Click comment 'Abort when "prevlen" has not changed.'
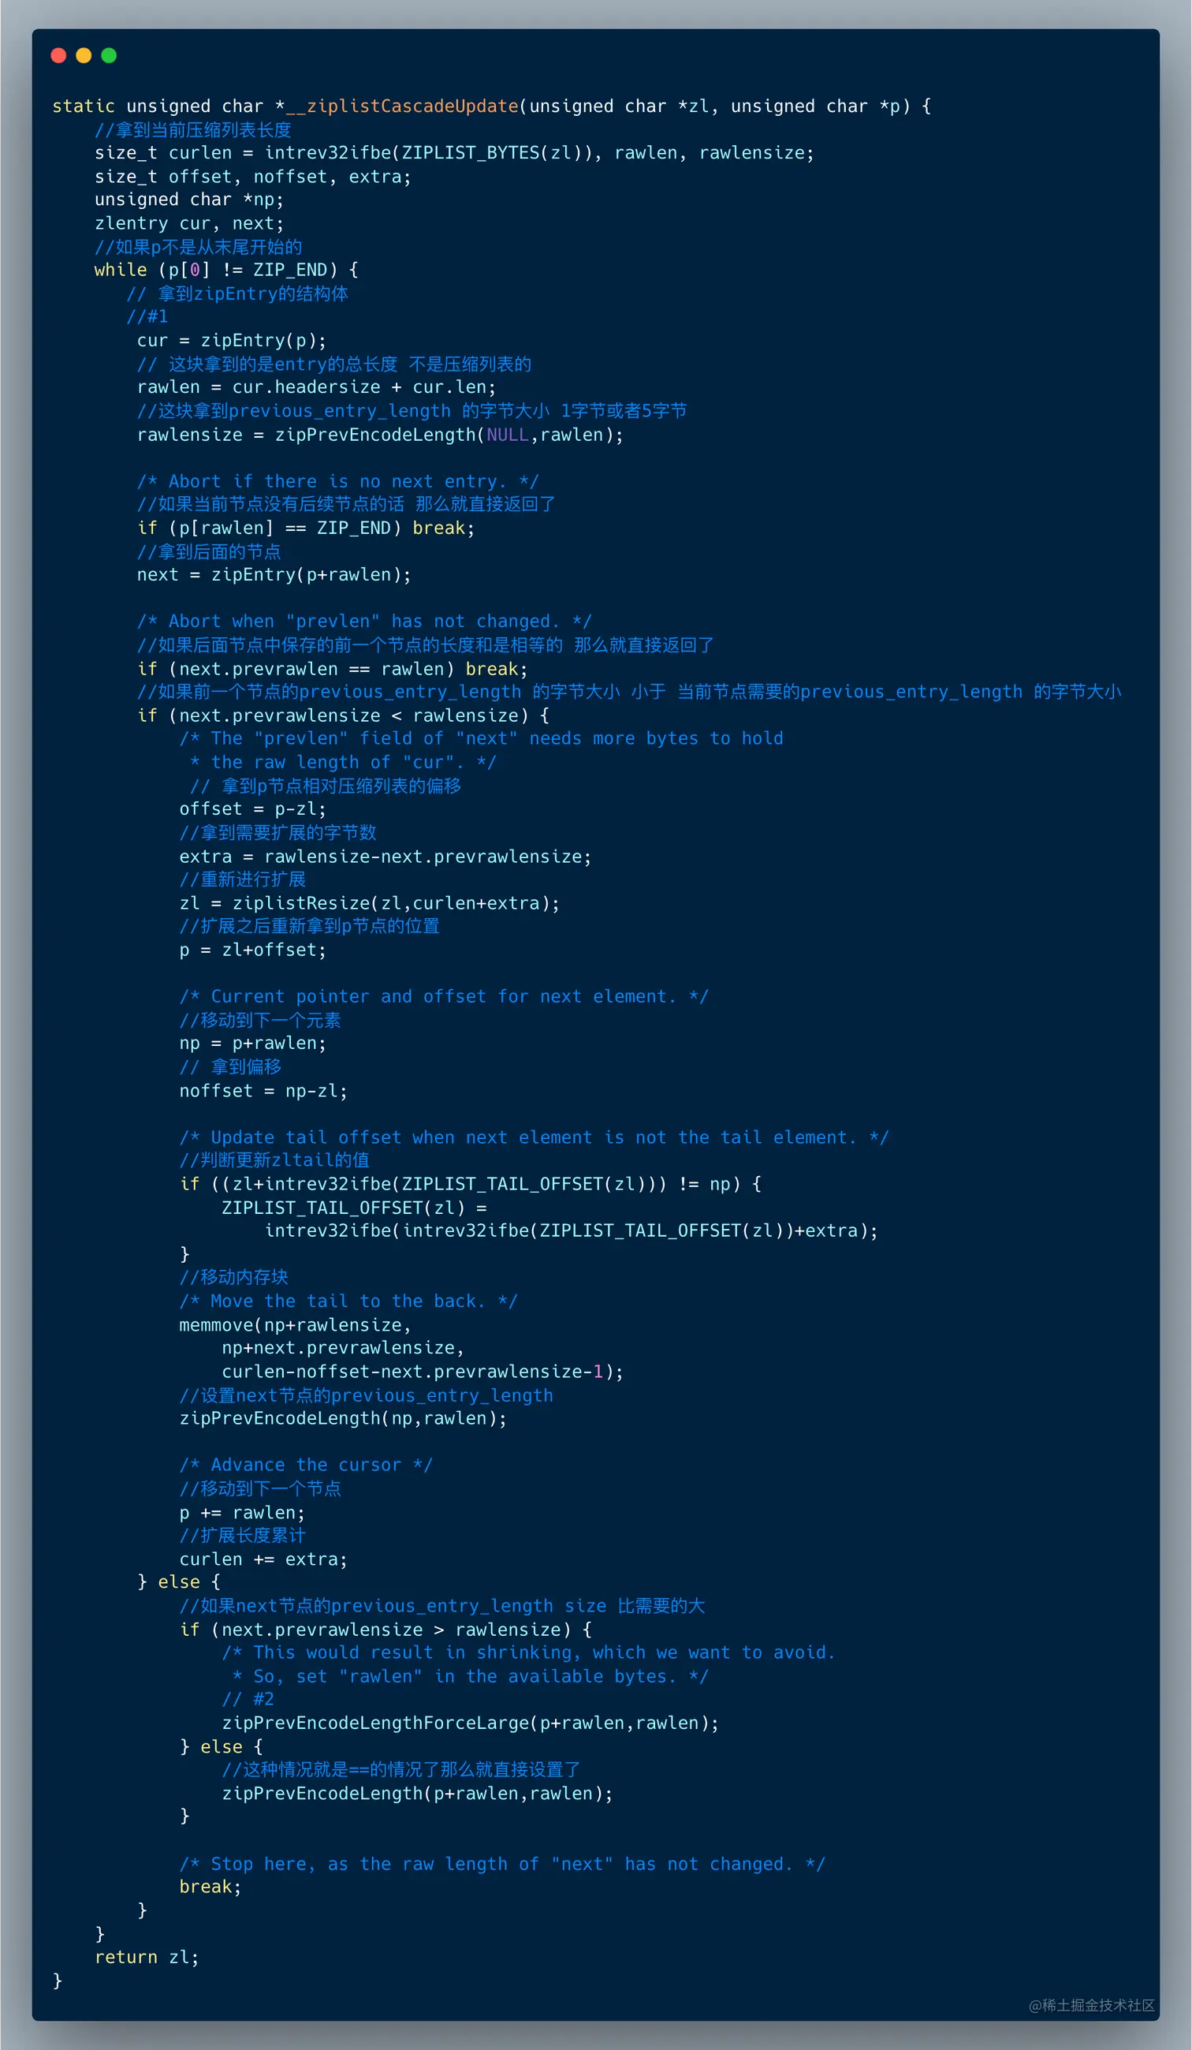Image resolution: width=1192 pixels, height=2050 pixels. pos(364,622)
